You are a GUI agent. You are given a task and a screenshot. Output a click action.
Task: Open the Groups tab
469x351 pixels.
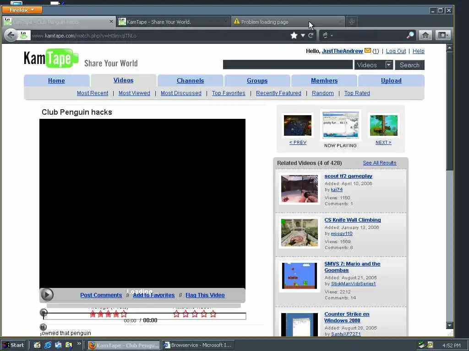pos(257,80)
